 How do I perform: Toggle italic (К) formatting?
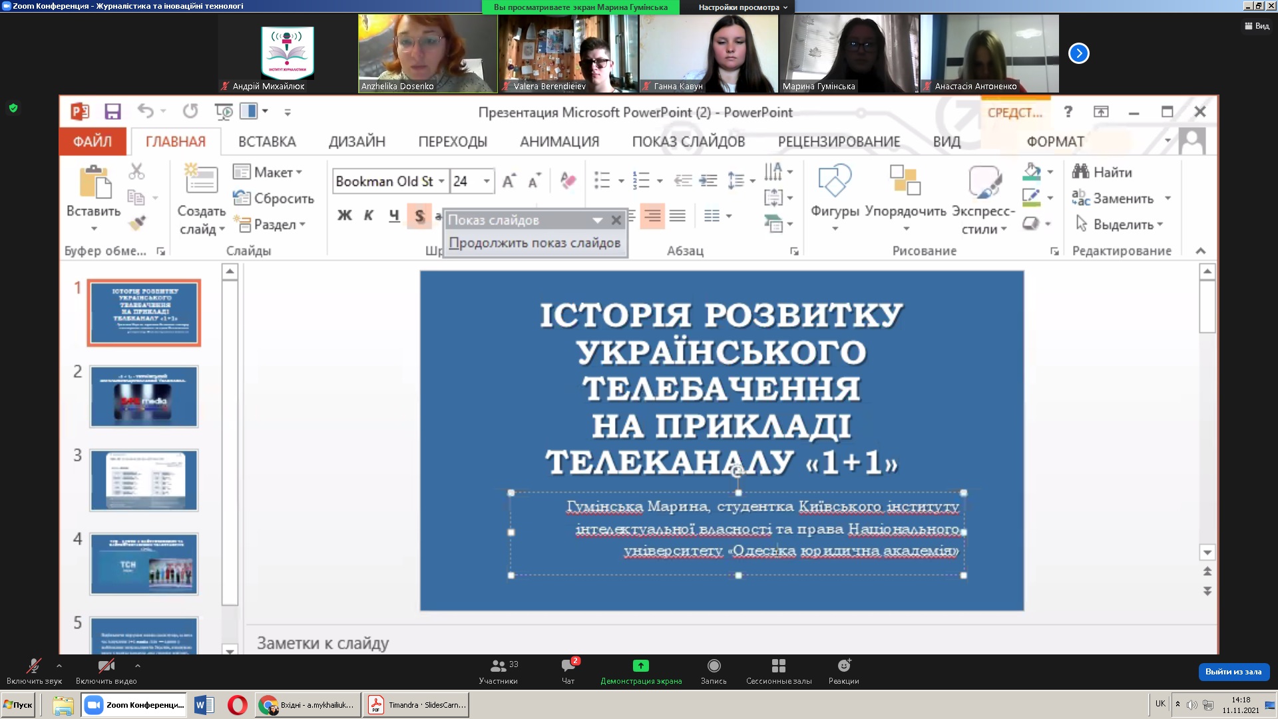[x=369, y=215]
